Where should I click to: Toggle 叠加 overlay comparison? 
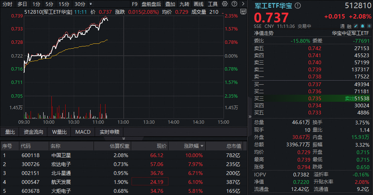click(x=170, y=4)
